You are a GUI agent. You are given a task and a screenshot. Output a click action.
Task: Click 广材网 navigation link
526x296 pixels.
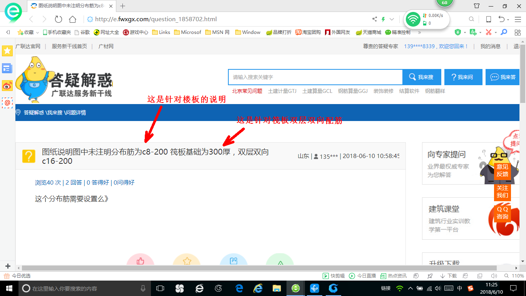(x=106, y=46)
